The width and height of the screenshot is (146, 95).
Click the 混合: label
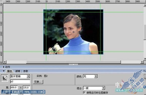tap(80, 88)
